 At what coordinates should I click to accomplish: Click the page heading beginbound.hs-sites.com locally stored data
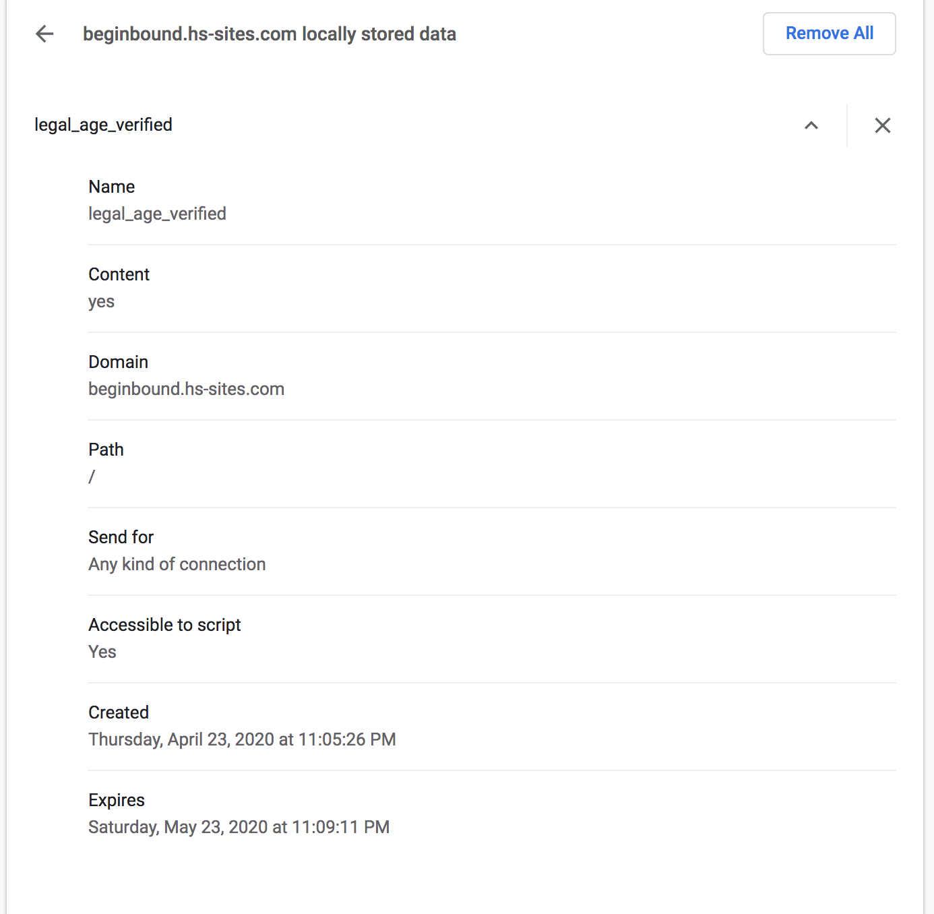coord(269,34)
